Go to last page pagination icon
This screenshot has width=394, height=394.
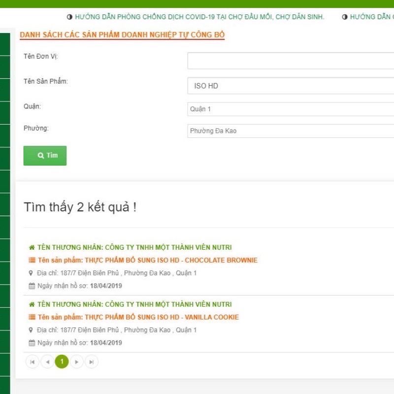coord(91,362)
